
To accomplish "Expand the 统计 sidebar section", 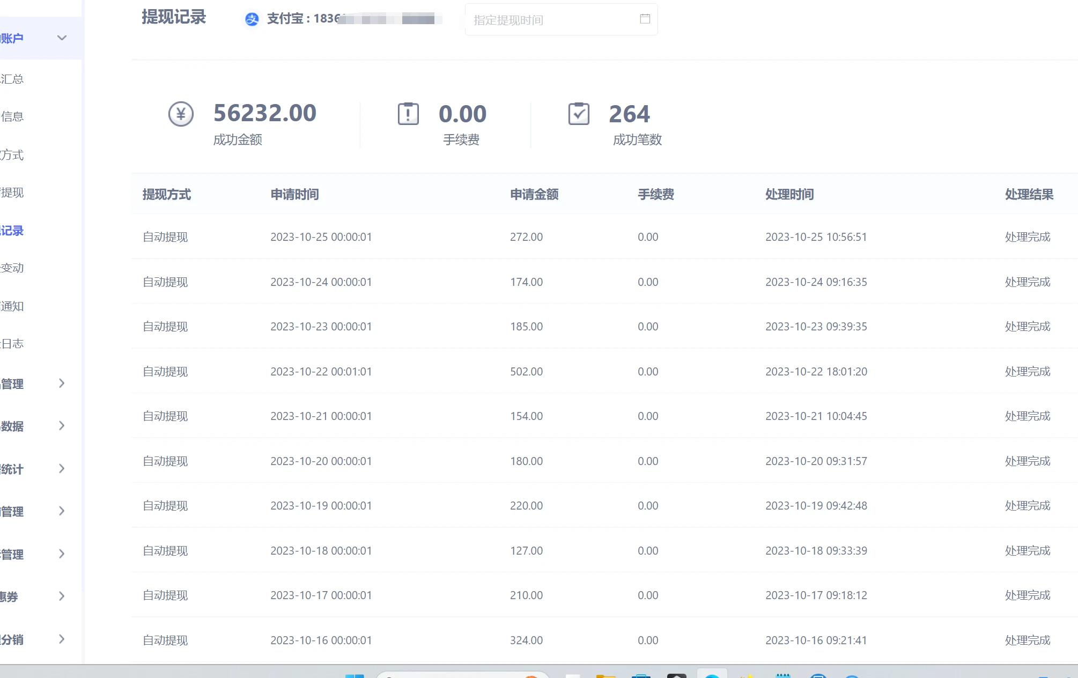I will click(x=62, y=469).
